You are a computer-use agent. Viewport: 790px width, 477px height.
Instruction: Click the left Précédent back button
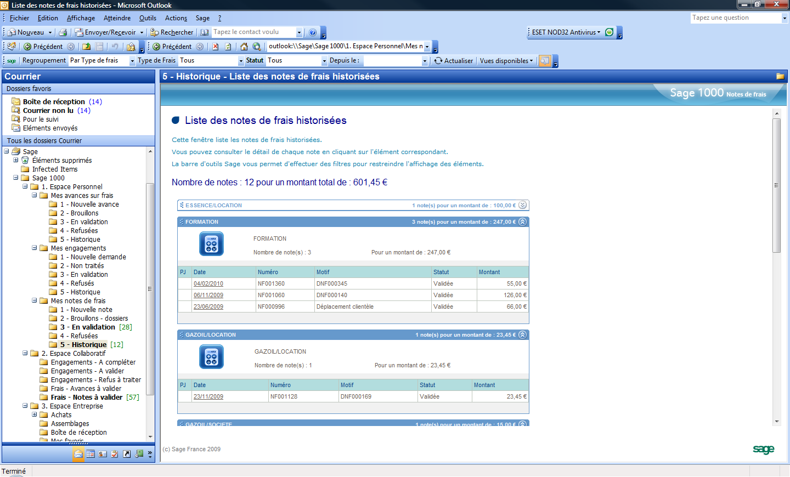click(43, 47)
